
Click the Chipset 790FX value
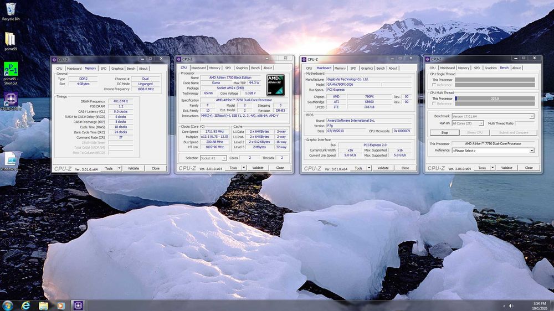point(369,96)
